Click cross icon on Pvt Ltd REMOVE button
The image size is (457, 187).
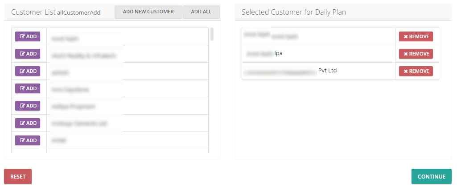coord(406,71)
